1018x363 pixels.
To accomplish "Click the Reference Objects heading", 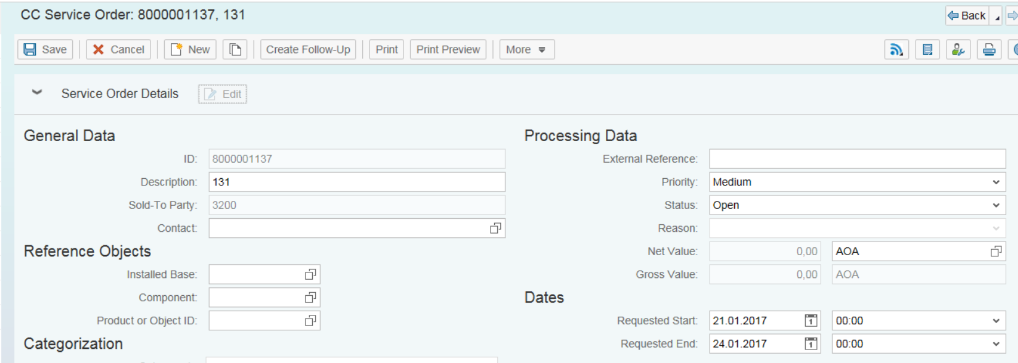I will 87,251.
